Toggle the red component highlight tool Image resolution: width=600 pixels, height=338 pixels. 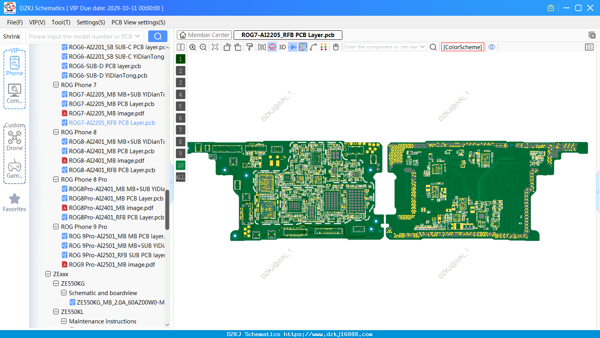point(272,47)
